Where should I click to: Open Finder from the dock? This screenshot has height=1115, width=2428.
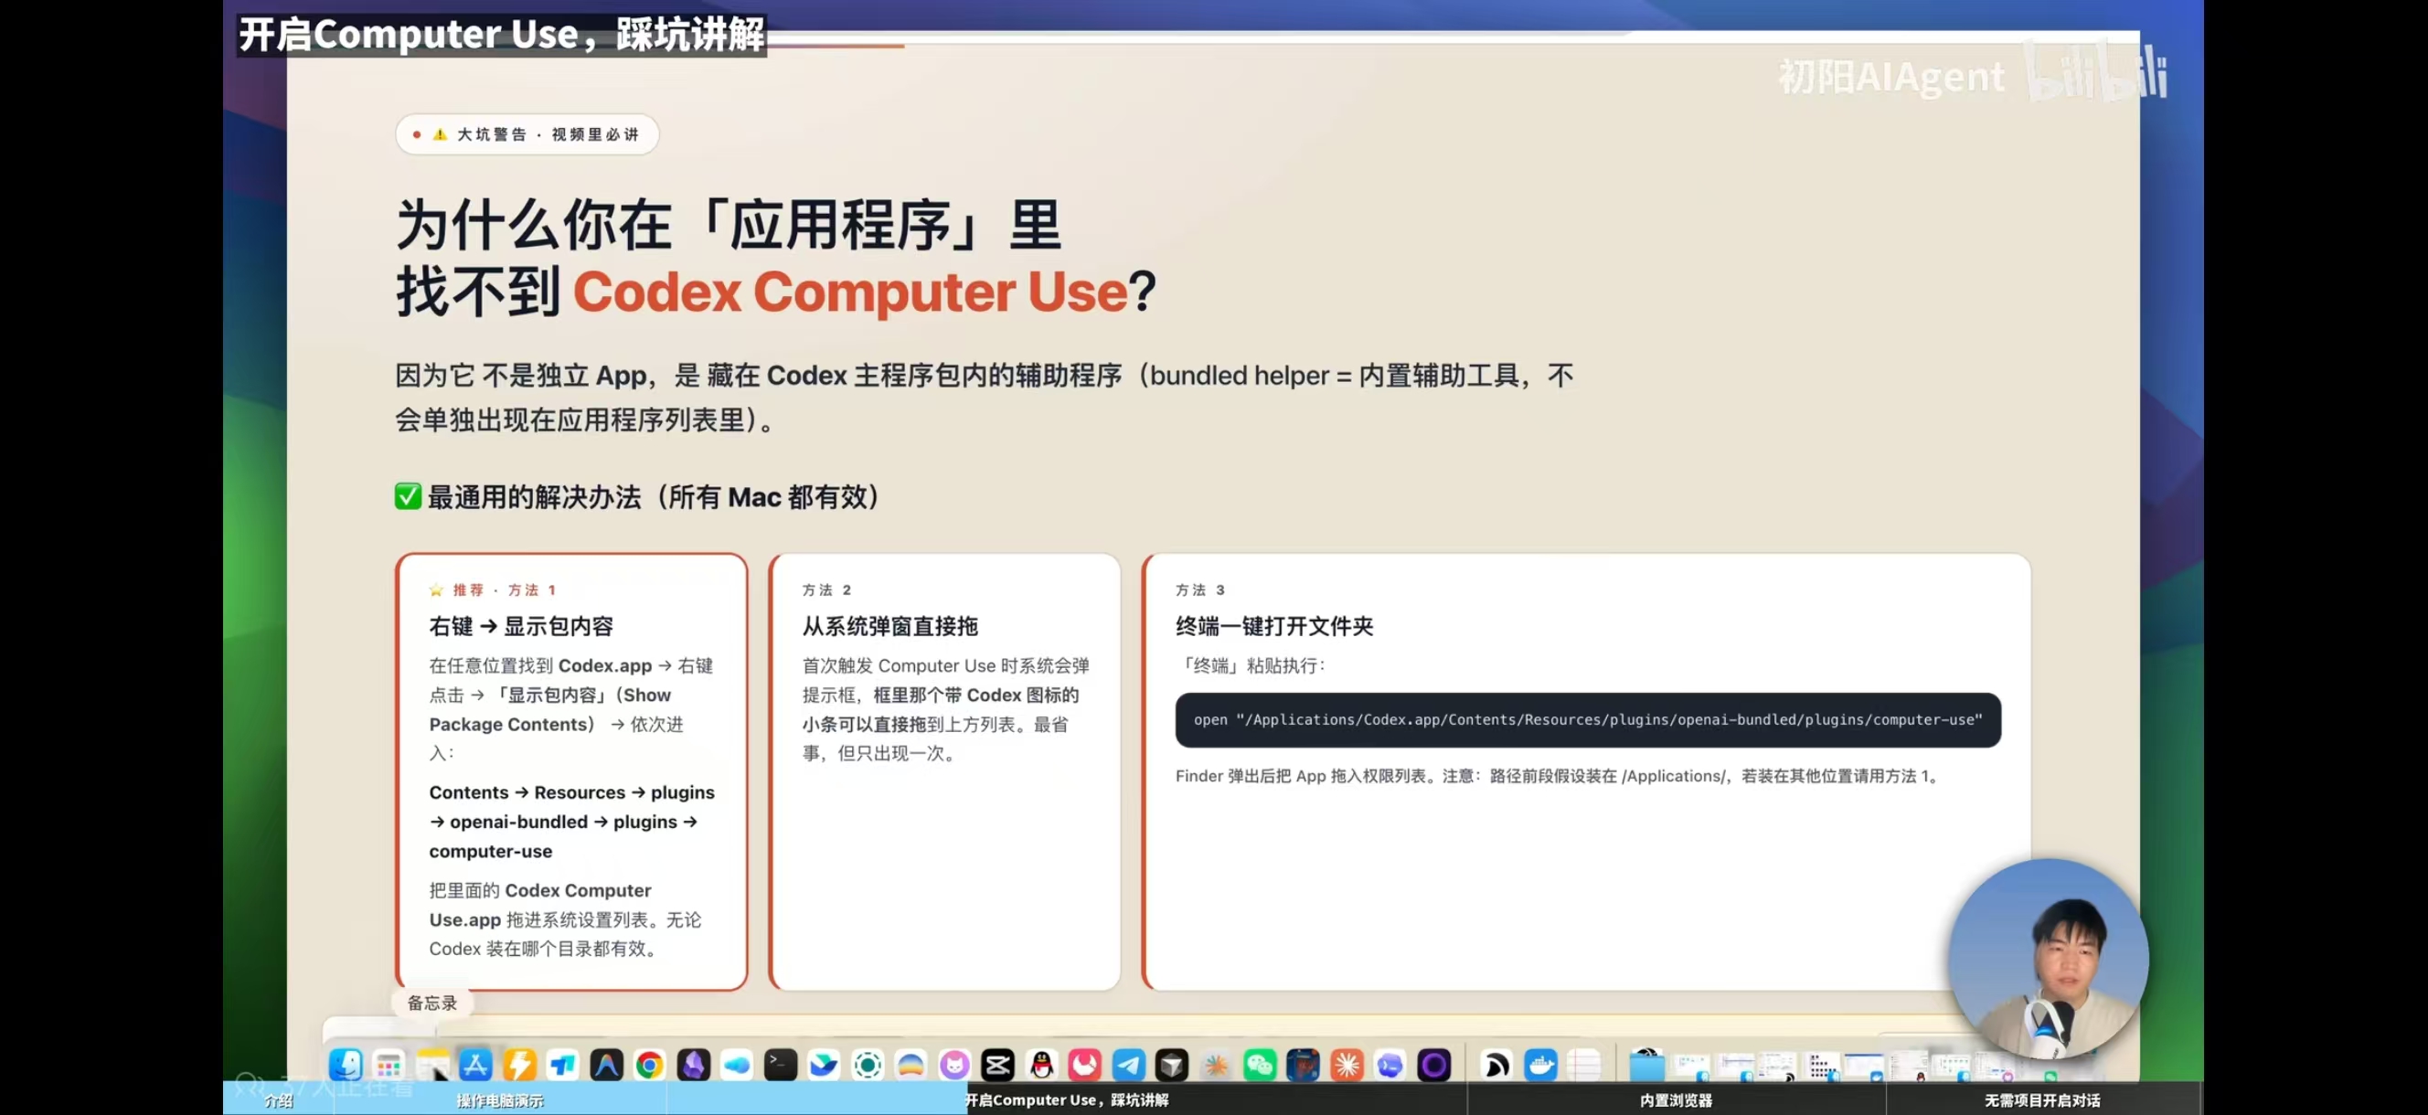pyautogui.click(x=345, y=1065)
